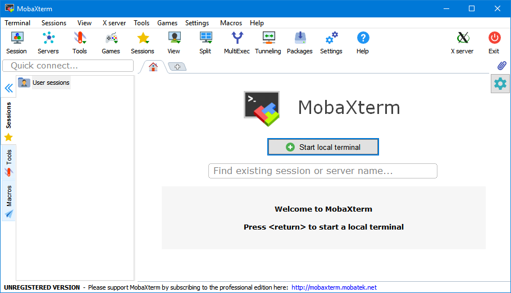Open the Macros menu
This screenshot has width=511, height=293.
(x=231, y=23)
